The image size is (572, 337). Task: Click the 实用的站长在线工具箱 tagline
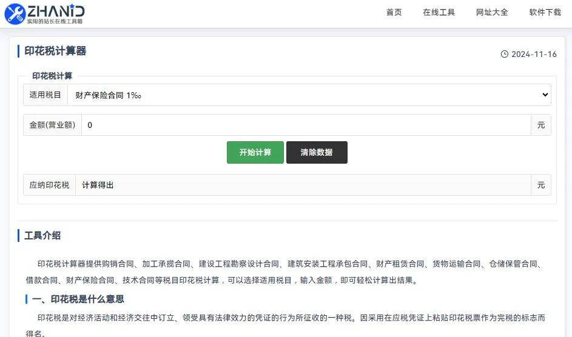point(55,21)
